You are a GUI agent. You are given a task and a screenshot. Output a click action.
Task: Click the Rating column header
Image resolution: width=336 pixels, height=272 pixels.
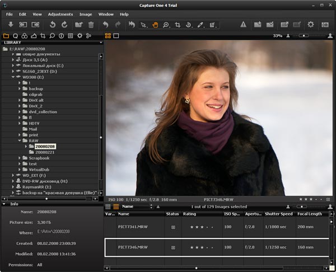point(190,214)
